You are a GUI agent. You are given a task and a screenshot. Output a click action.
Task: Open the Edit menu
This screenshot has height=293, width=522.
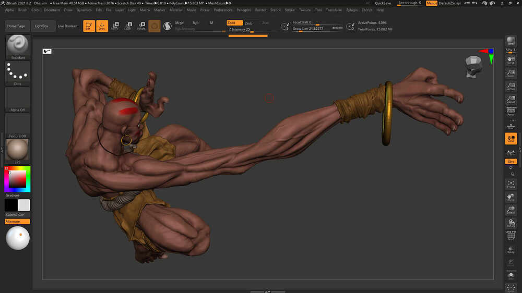pos(99,10)
